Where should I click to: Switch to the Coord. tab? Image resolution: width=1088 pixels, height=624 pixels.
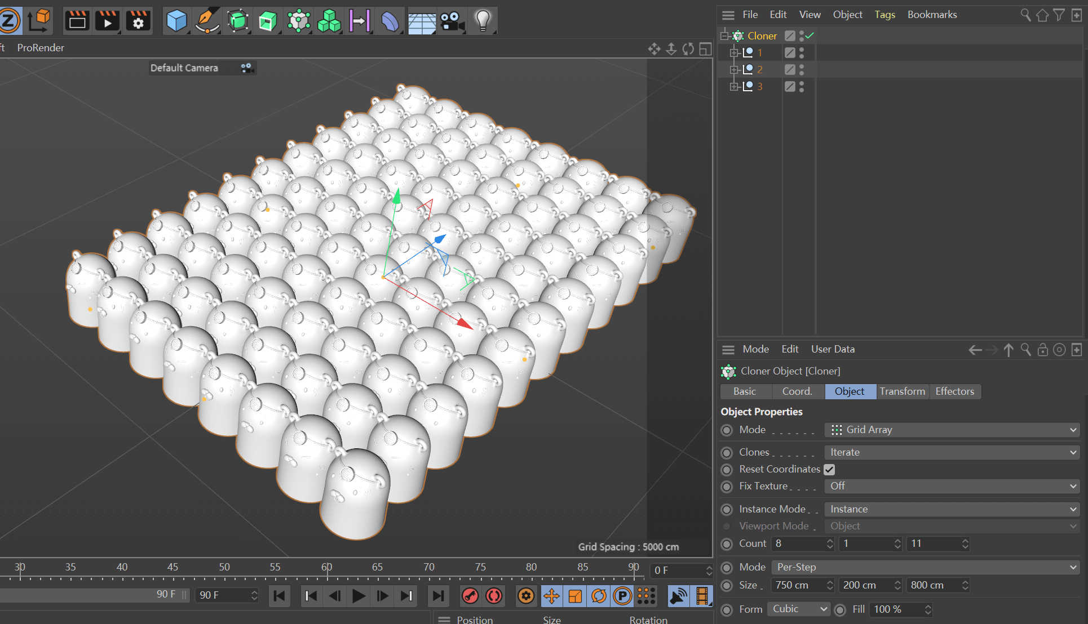click(797, 392)
